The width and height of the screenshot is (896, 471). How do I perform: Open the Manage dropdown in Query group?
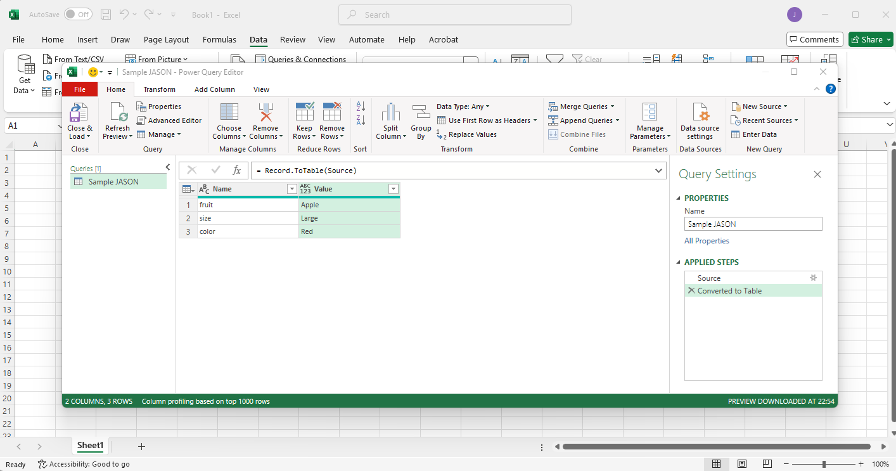pos(159,134)
